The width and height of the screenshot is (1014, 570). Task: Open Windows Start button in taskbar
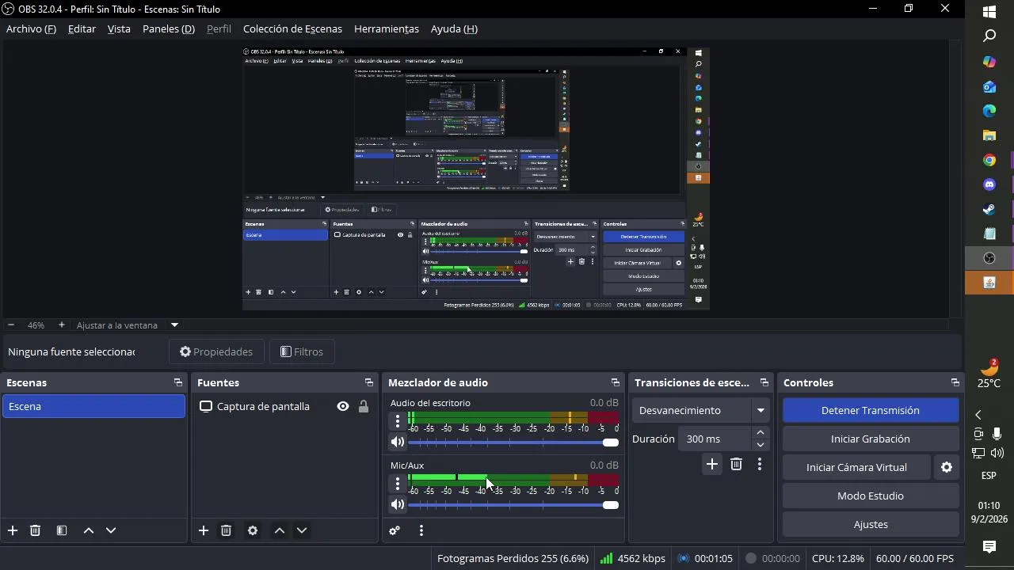tap(989, 11)
